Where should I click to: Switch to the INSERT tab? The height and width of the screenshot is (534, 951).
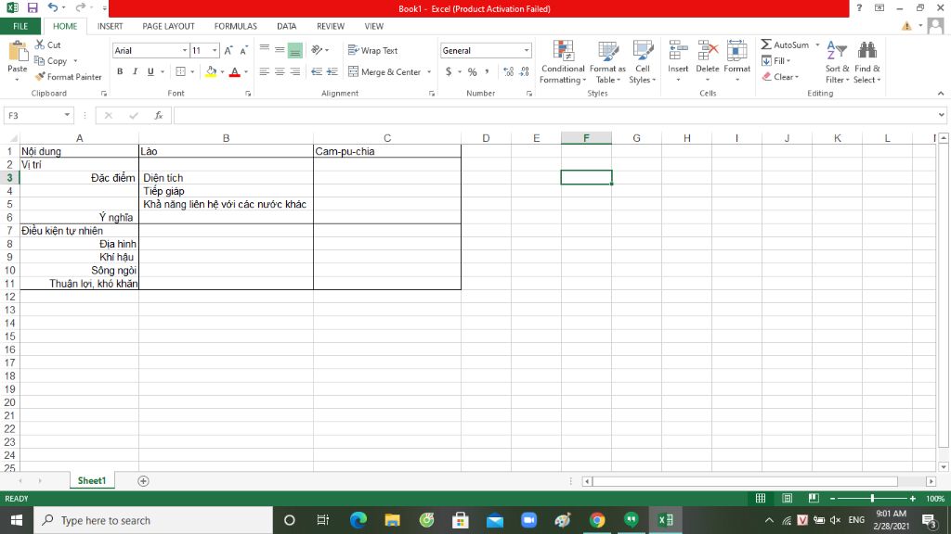[x=110, y=26]
